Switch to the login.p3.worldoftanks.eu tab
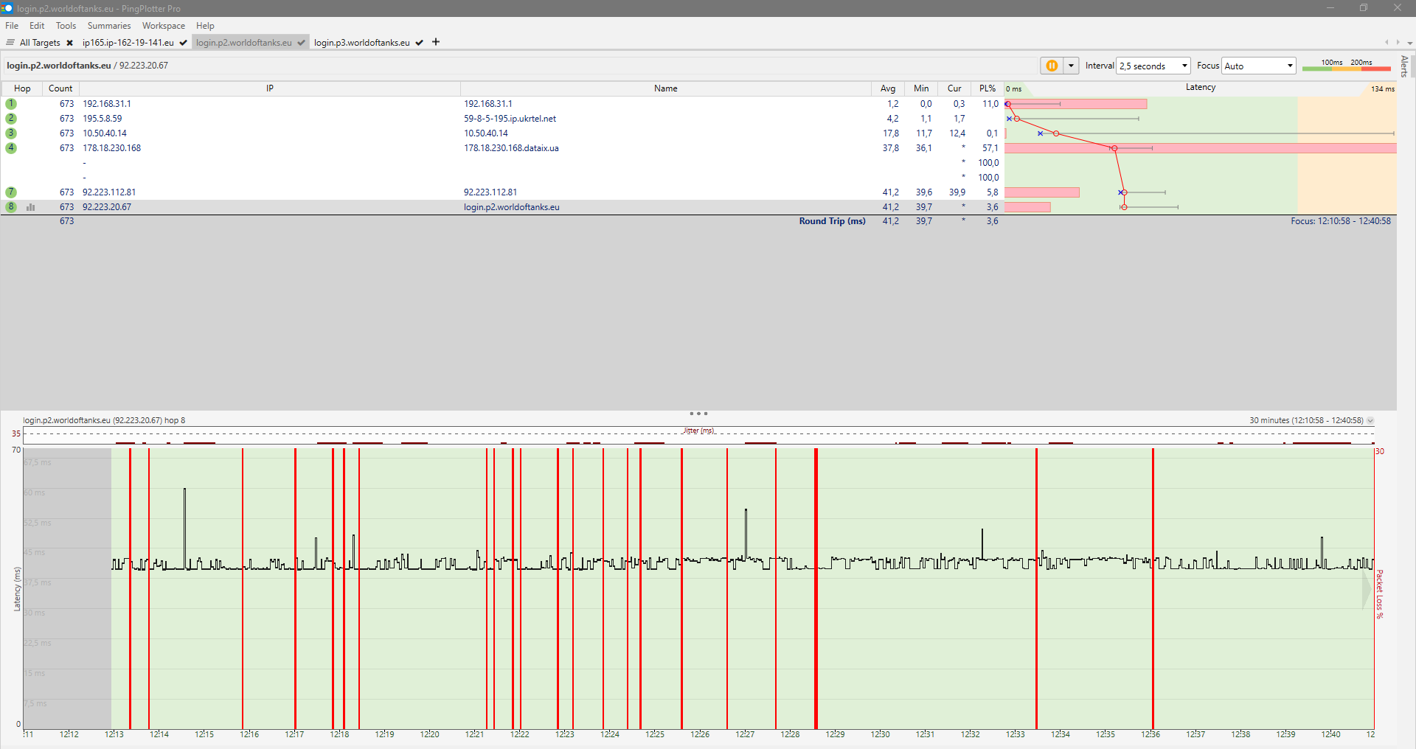Viewport: 1416px width, 749px height. [361, 43]
